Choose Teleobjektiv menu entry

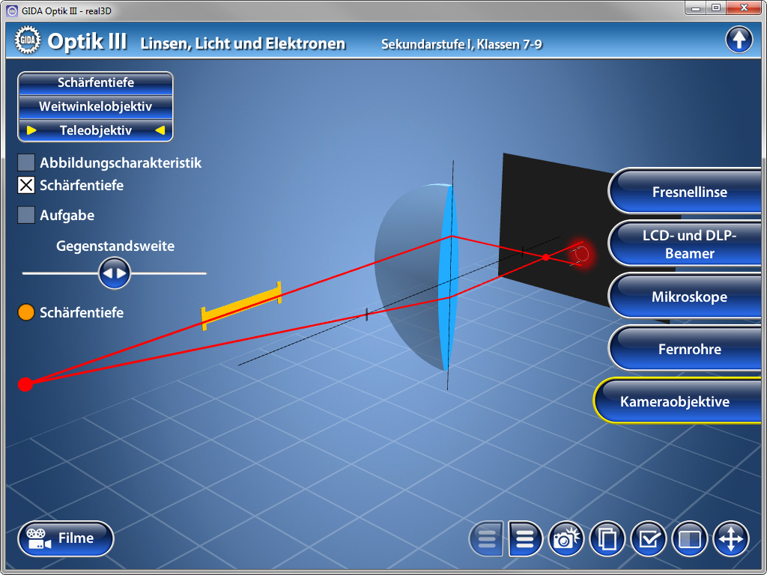(95, 130)
